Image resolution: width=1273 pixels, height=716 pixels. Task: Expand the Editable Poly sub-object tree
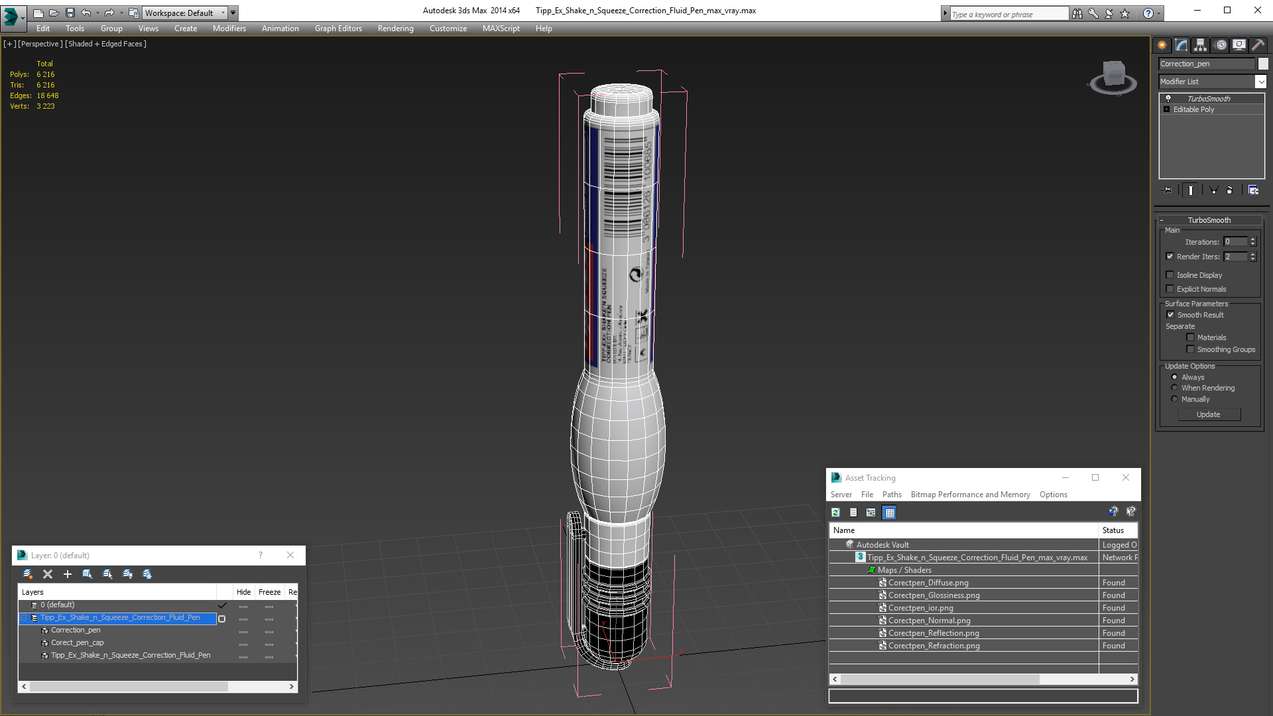[x=1166, y=109]
